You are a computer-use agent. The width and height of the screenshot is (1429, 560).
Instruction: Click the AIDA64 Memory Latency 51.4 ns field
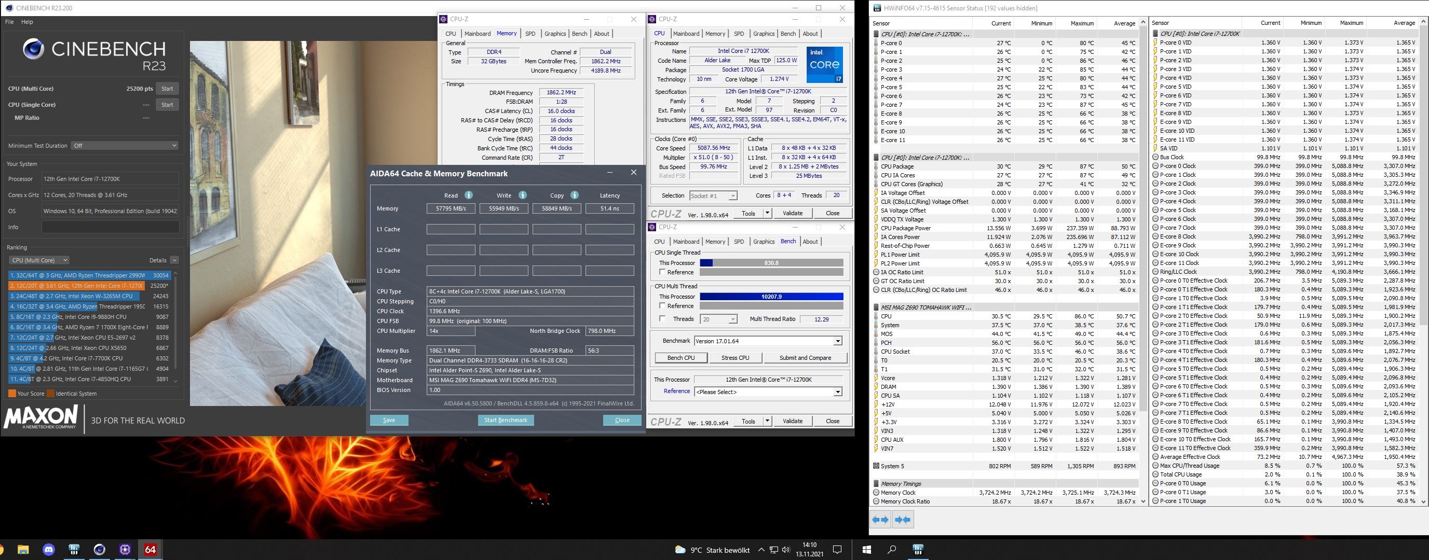[x=610, y=209]
